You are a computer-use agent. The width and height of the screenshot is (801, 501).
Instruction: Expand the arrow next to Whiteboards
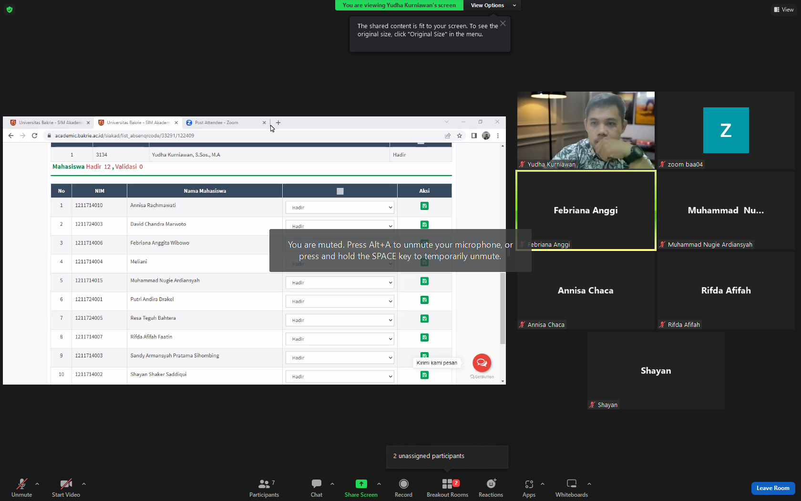[589, 484]
